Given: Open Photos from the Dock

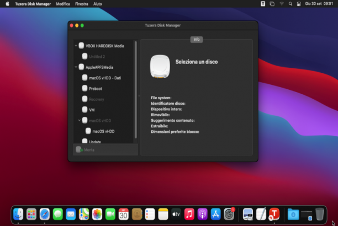Looking at the screenshot, I should (x=97, y=214).
